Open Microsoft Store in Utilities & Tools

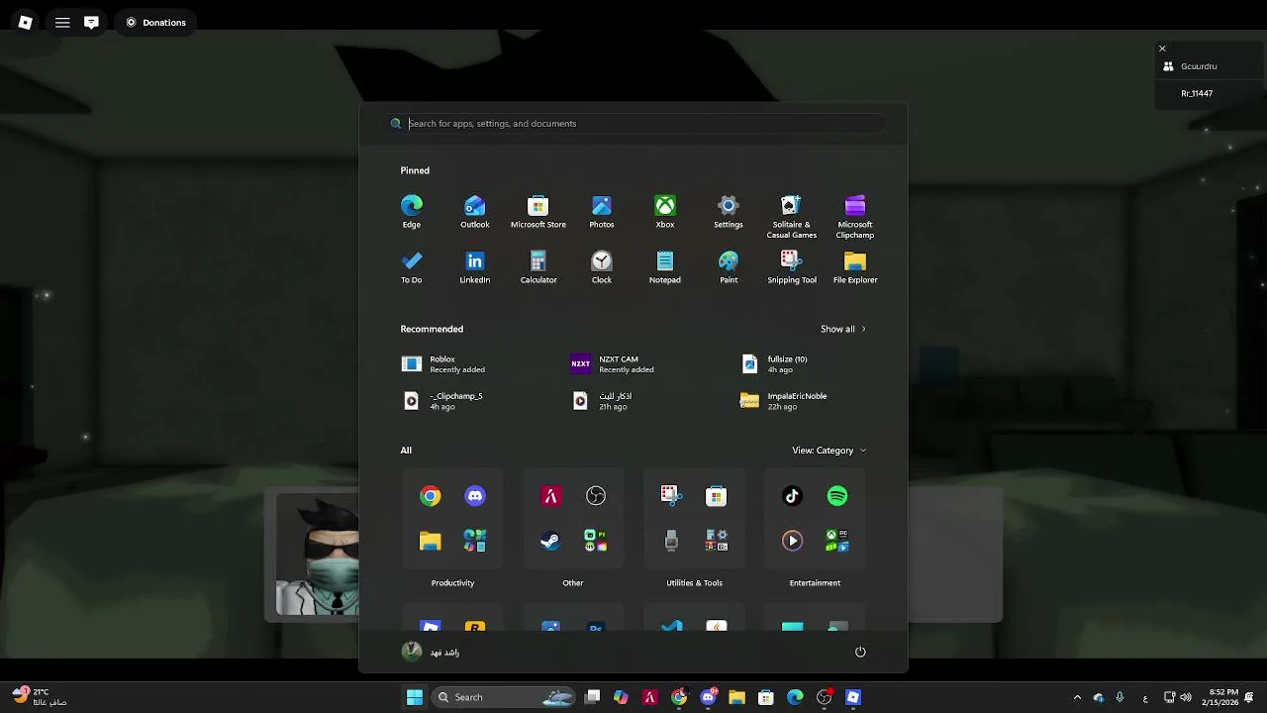click(717, 496)
